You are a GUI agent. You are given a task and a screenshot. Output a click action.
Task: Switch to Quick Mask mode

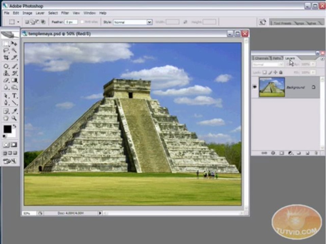14,145
